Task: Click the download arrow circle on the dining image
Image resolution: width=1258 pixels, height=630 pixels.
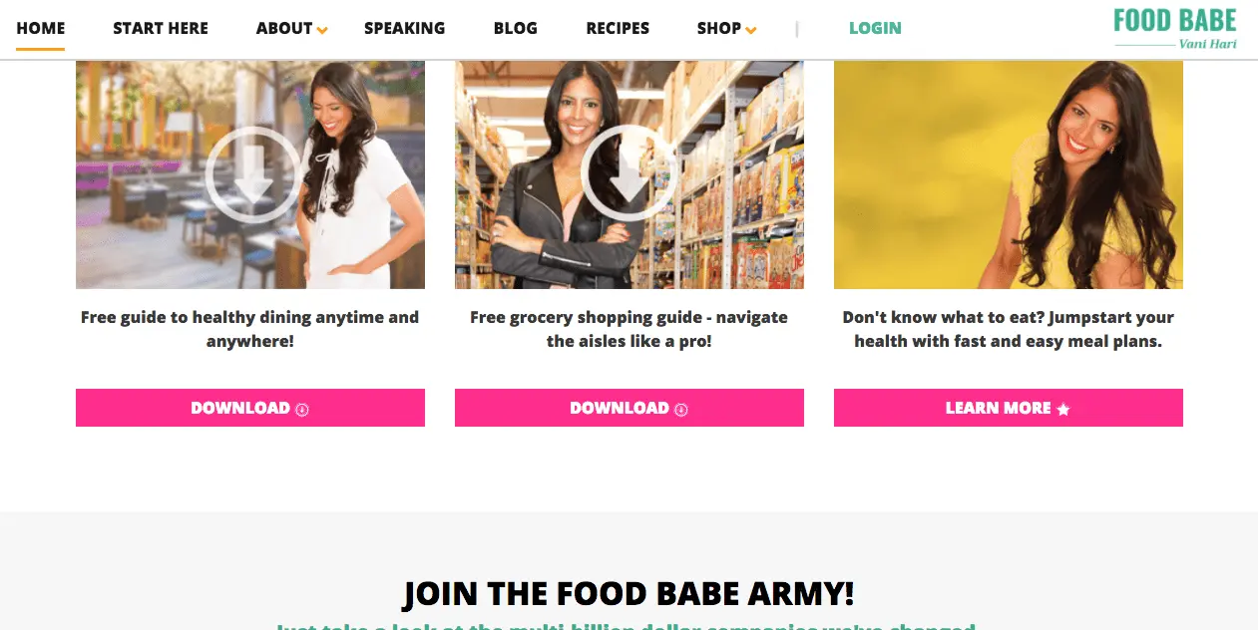Action: pyautogui.click(x=253, y=174)
